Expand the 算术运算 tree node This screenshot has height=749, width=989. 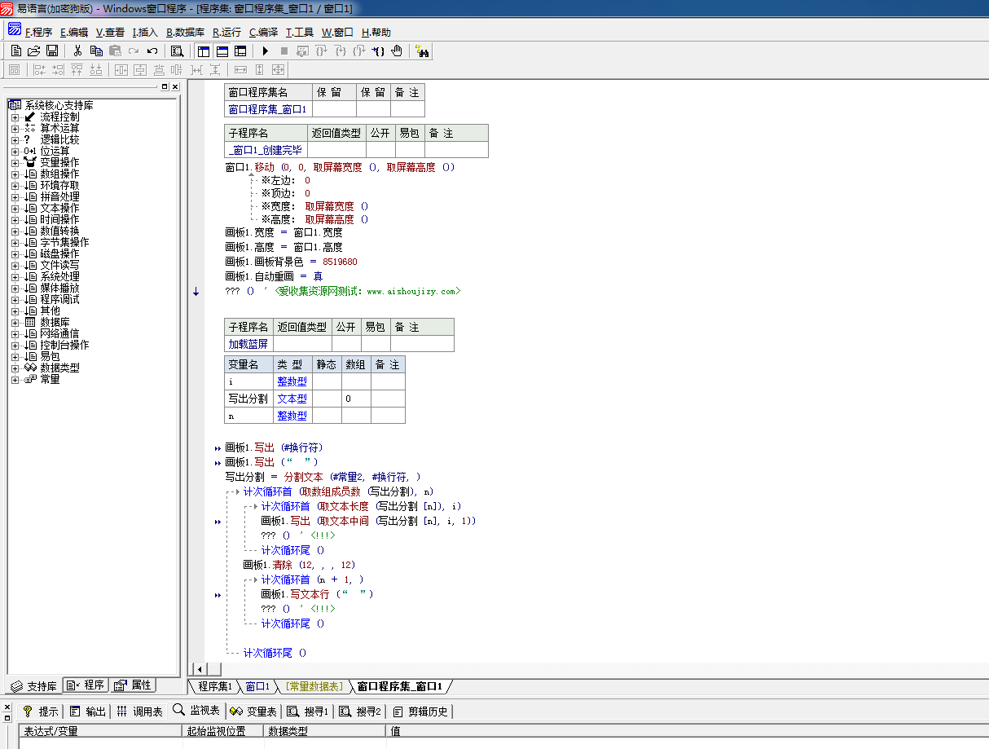(x=14, y=129)
